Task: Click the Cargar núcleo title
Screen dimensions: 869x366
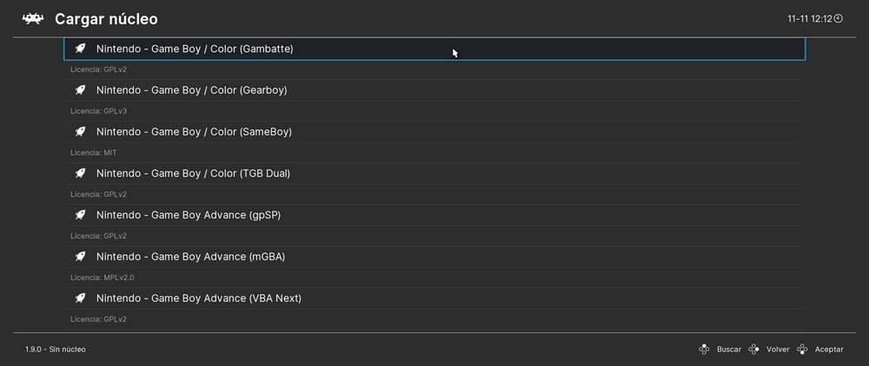Action: click(x=106, y=19)
